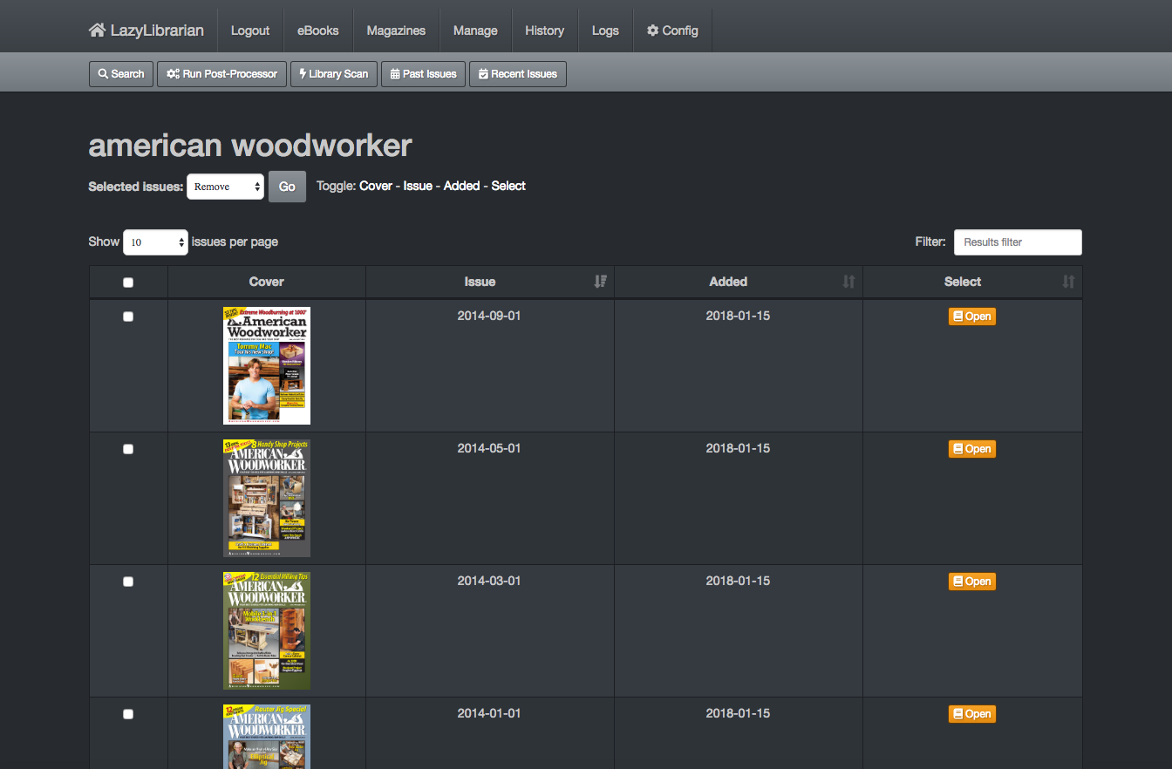The height and width of the screenshot is (769, 1172).
Task: Click the Results filter input field
Action: coord(1017,242)
